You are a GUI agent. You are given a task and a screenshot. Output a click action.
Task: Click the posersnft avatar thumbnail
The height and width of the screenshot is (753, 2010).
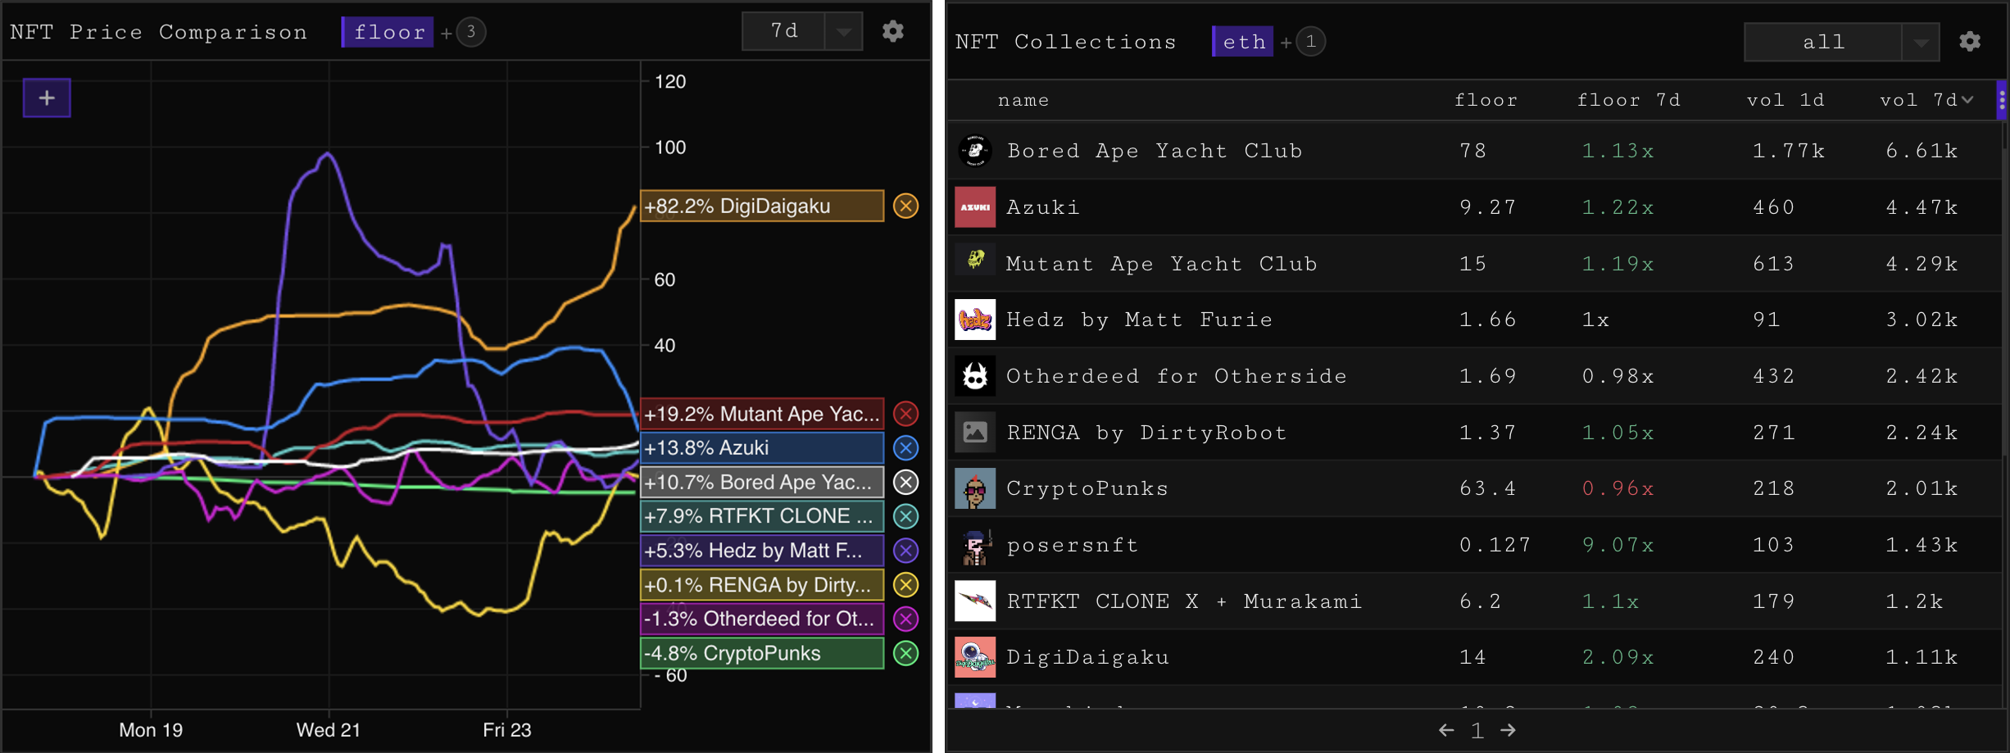(975, 545)
